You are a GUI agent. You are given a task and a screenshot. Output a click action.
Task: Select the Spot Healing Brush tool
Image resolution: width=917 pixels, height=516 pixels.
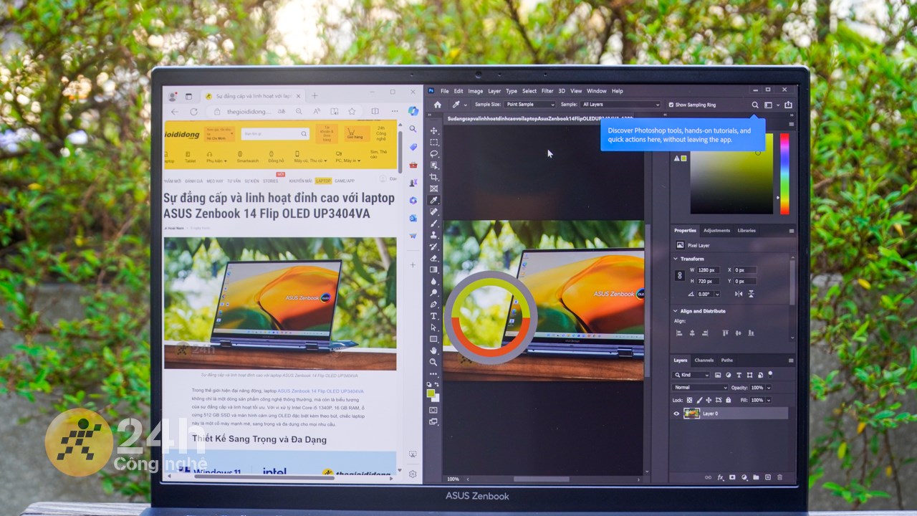[433, 212]
